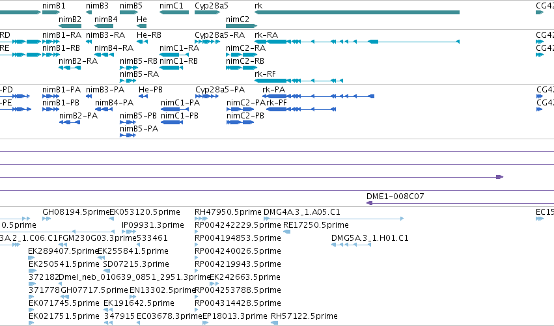Click the rk-PA CDS label

274,90
